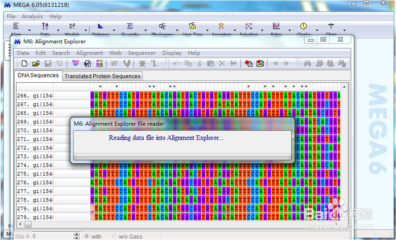The width and height of the screenshot is (396, 240).
Task: Open a saved alignment via folder icon
Action: coord(36,64)
